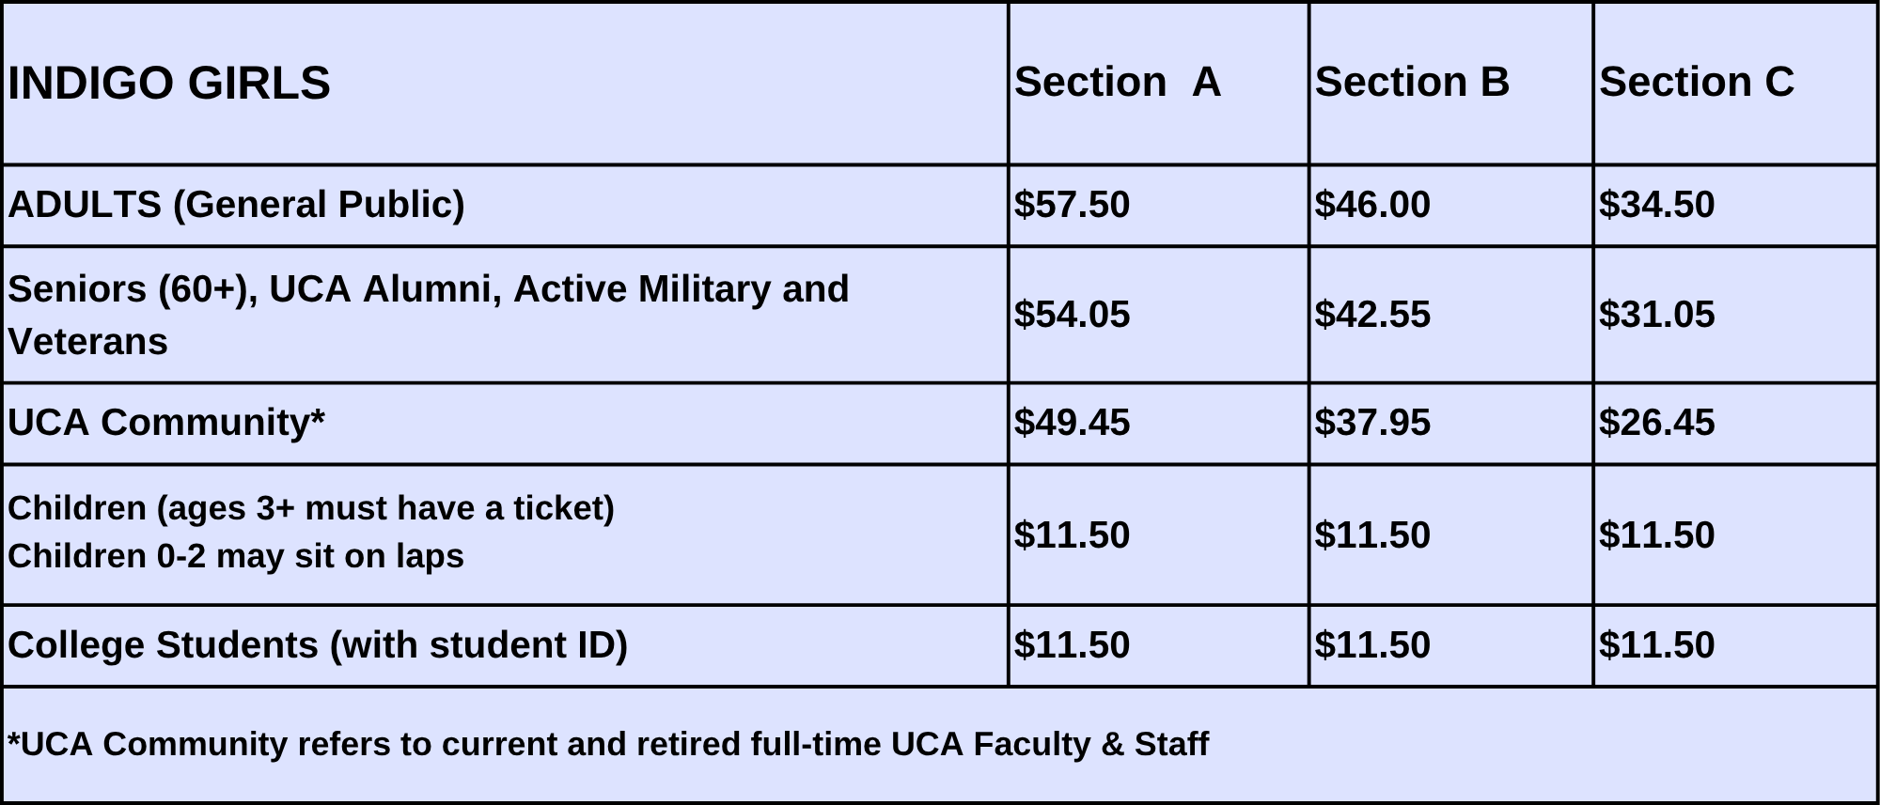Click the $46.00 adult Section B price
The height and width of the screenshot is (805, 1880).
[x=1372, y=205]
